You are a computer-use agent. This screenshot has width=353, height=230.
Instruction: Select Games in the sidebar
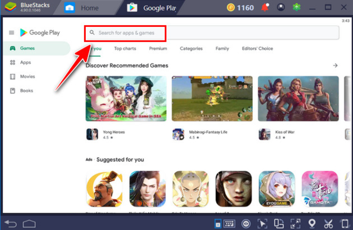click(x=37, y=48)
